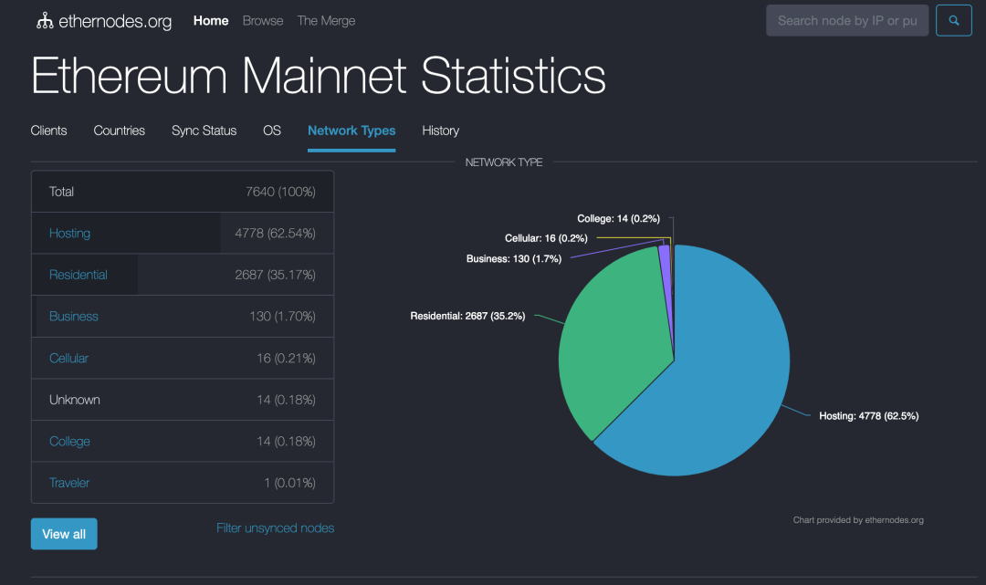Open The Merge page
The width and height of the screenshot is (986, 585).
pos(326,21)
